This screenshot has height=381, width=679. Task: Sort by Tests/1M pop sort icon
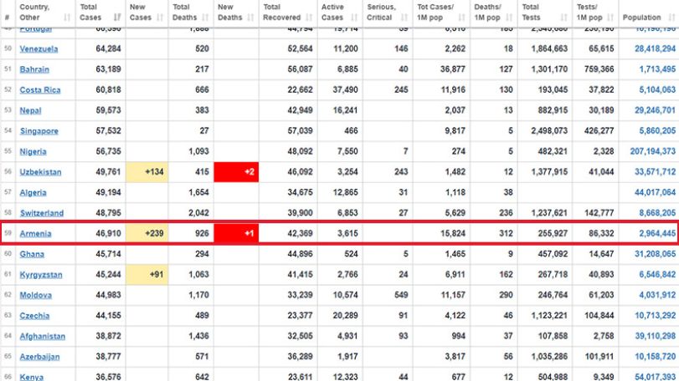[x=610, y=18]
